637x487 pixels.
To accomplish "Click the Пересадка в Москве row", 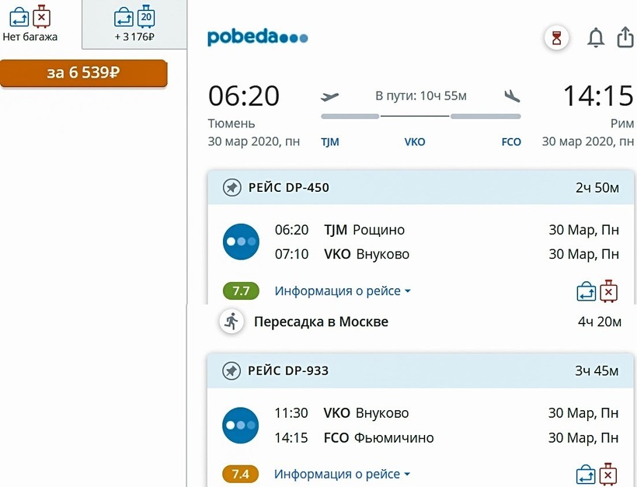I will [x=321, y=322].
